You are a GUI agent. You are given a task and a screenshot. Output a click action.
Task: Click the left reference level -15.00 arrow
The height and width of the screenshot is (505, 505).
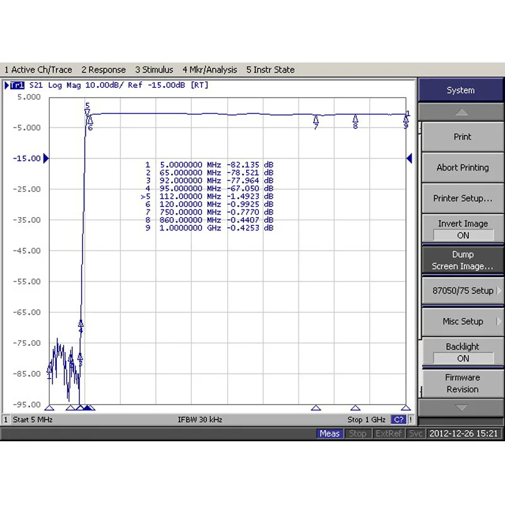pos(45,158)
